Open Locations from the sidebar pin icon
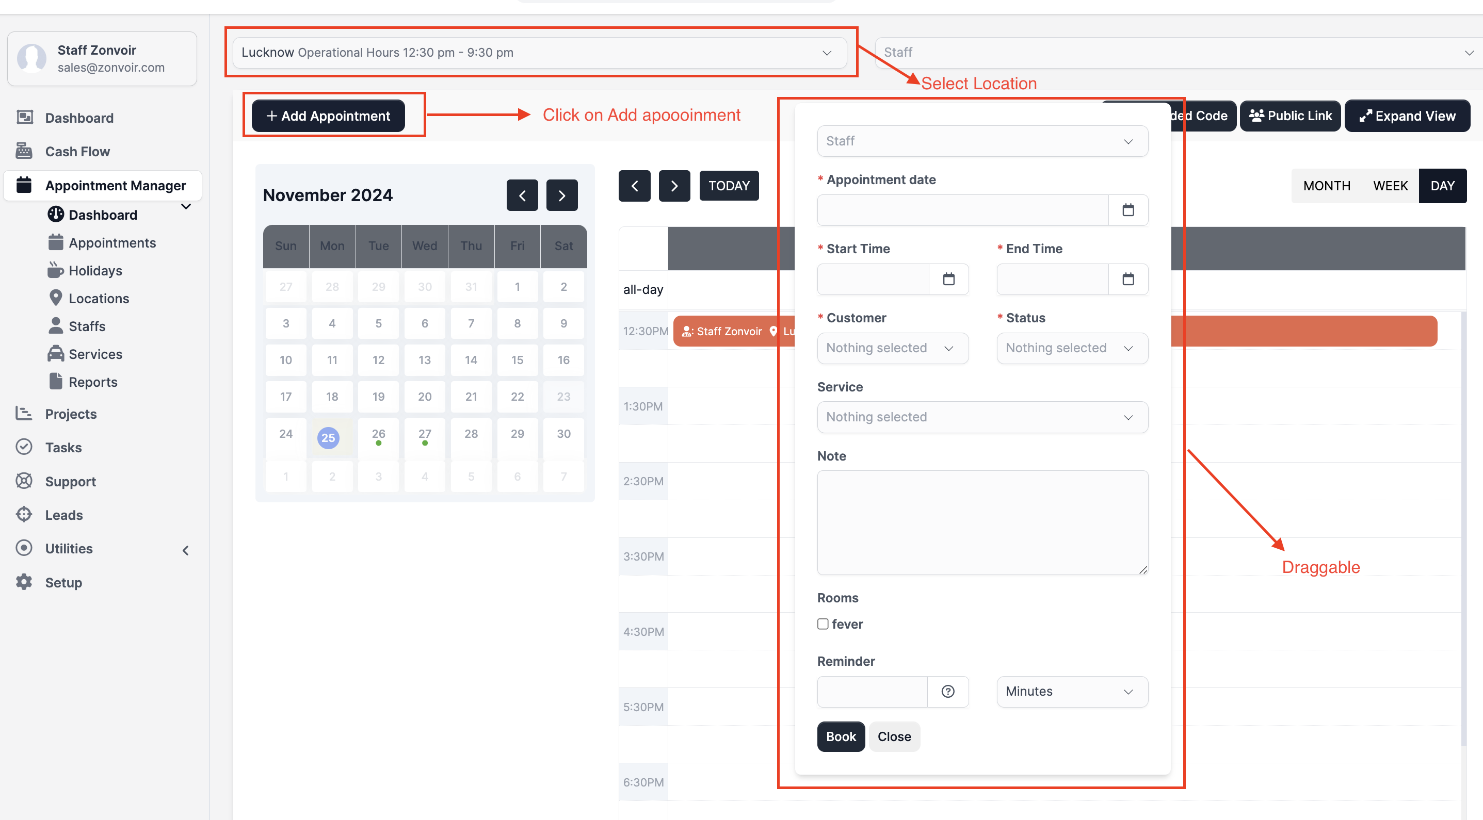Screen dimensions: 1483x820 [55, 298]
